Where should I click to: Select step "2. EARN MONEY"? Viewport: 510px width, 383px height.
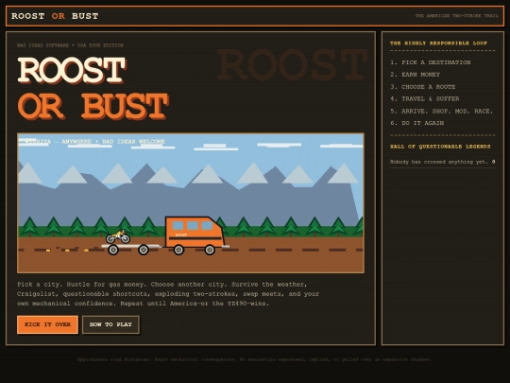click(x=415, y=75)
